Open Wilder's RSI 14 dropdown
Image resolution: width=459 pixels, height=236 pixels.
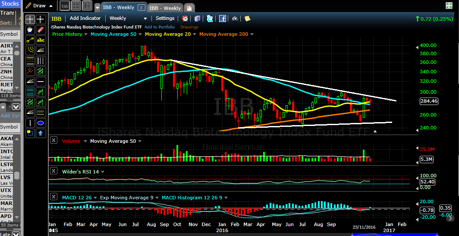click(103, 172)
